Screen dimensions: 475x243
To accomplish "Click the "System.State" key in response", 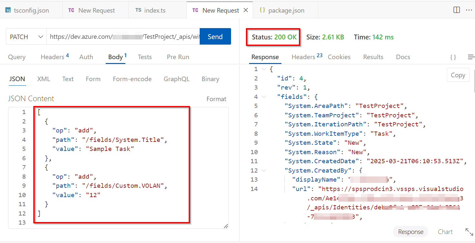I will click(x=310, y=143).
